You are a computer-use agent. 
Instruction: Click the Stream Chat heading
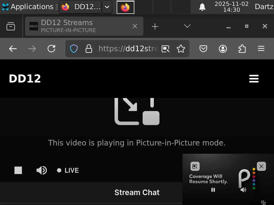[x=137, y=192]
